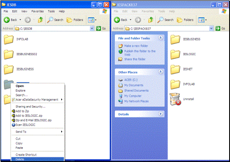Go up one folder in IESPACK837 window

151,20
